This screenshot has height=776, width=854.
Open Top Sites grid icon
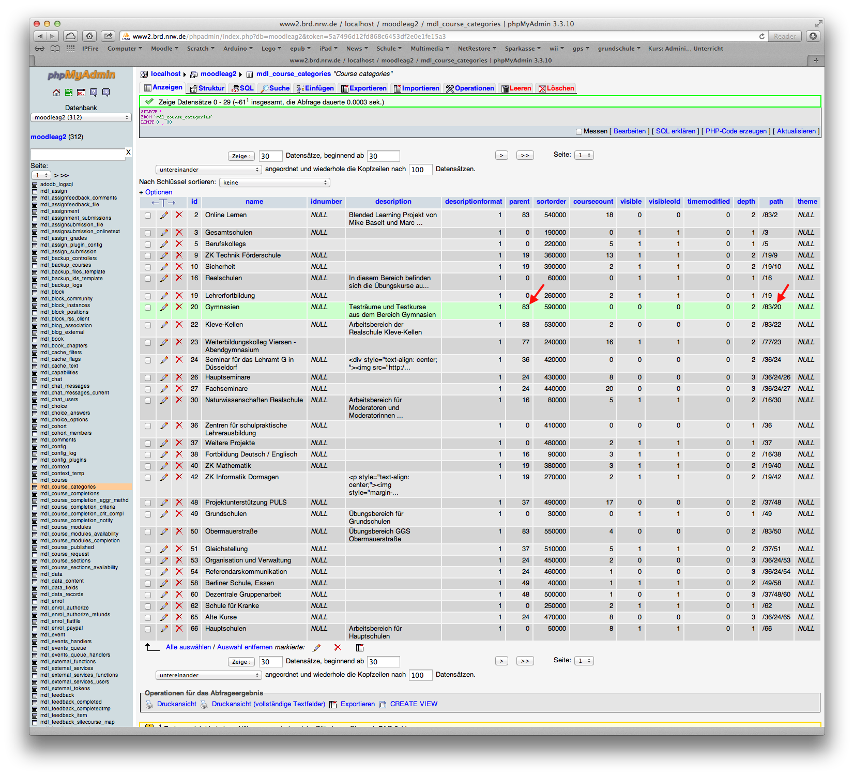[71, 49]
